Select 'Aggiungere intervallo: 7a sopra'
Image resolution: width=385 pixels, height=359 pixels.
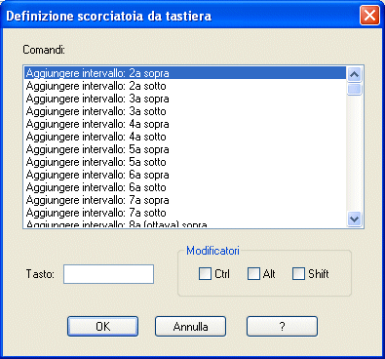(185, 200)
